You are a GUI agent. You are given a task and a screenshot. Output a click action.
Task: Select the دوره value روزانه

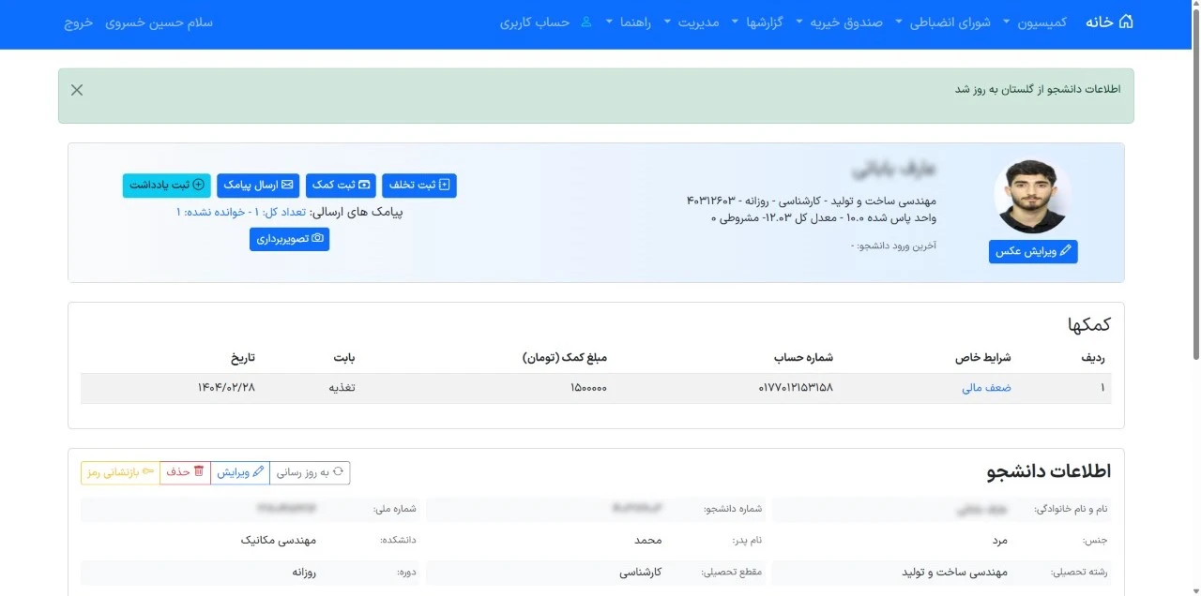click(302, 572)
